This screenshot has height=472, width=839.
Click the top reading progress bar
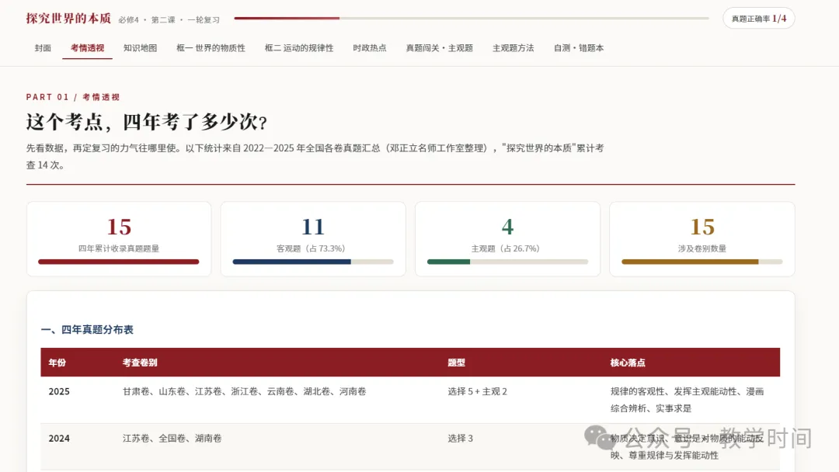pyautogui.click(x=472, y=18)
